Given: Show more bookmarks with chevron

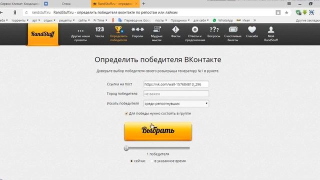Looking at the screenshot, I should click(254, 20).
